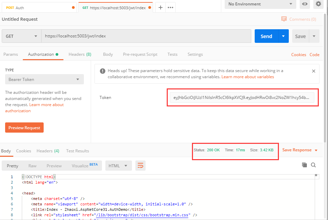Open the Bearer Token type dropdown

click(x=44, y=80)
